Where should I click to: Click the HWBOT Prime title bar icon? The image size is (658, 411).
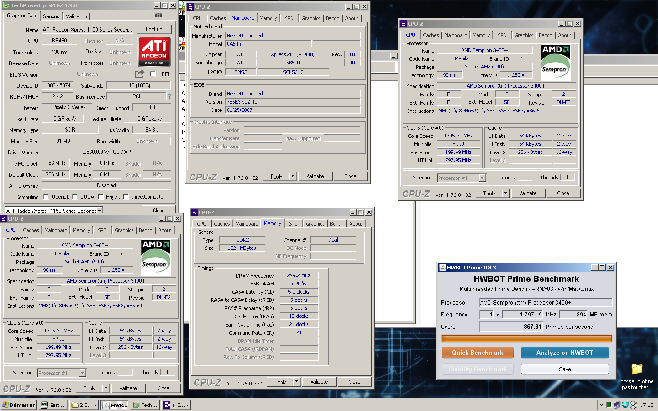[442, 268]
